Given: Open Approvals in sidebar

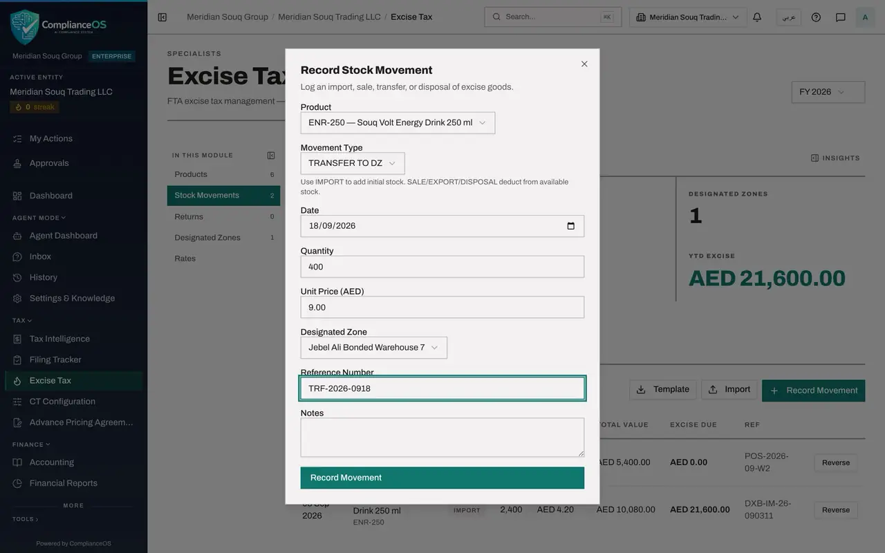Looking at the screenshot, I should [x=73, y=163].
